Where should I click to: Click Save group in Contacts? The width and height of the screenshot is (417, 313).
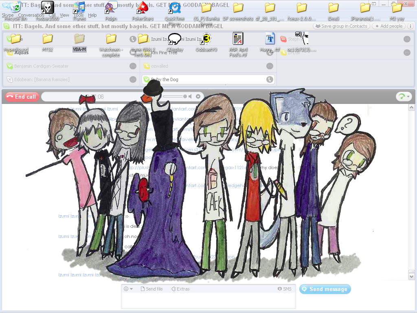click(x=341, y=26)
